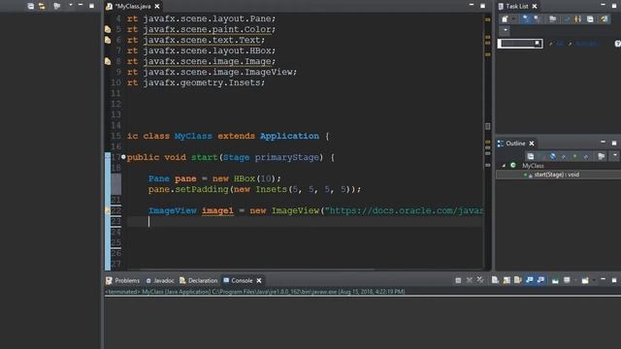Switch to the Outline tab
The image size is (621, 349).
[515, 143]
